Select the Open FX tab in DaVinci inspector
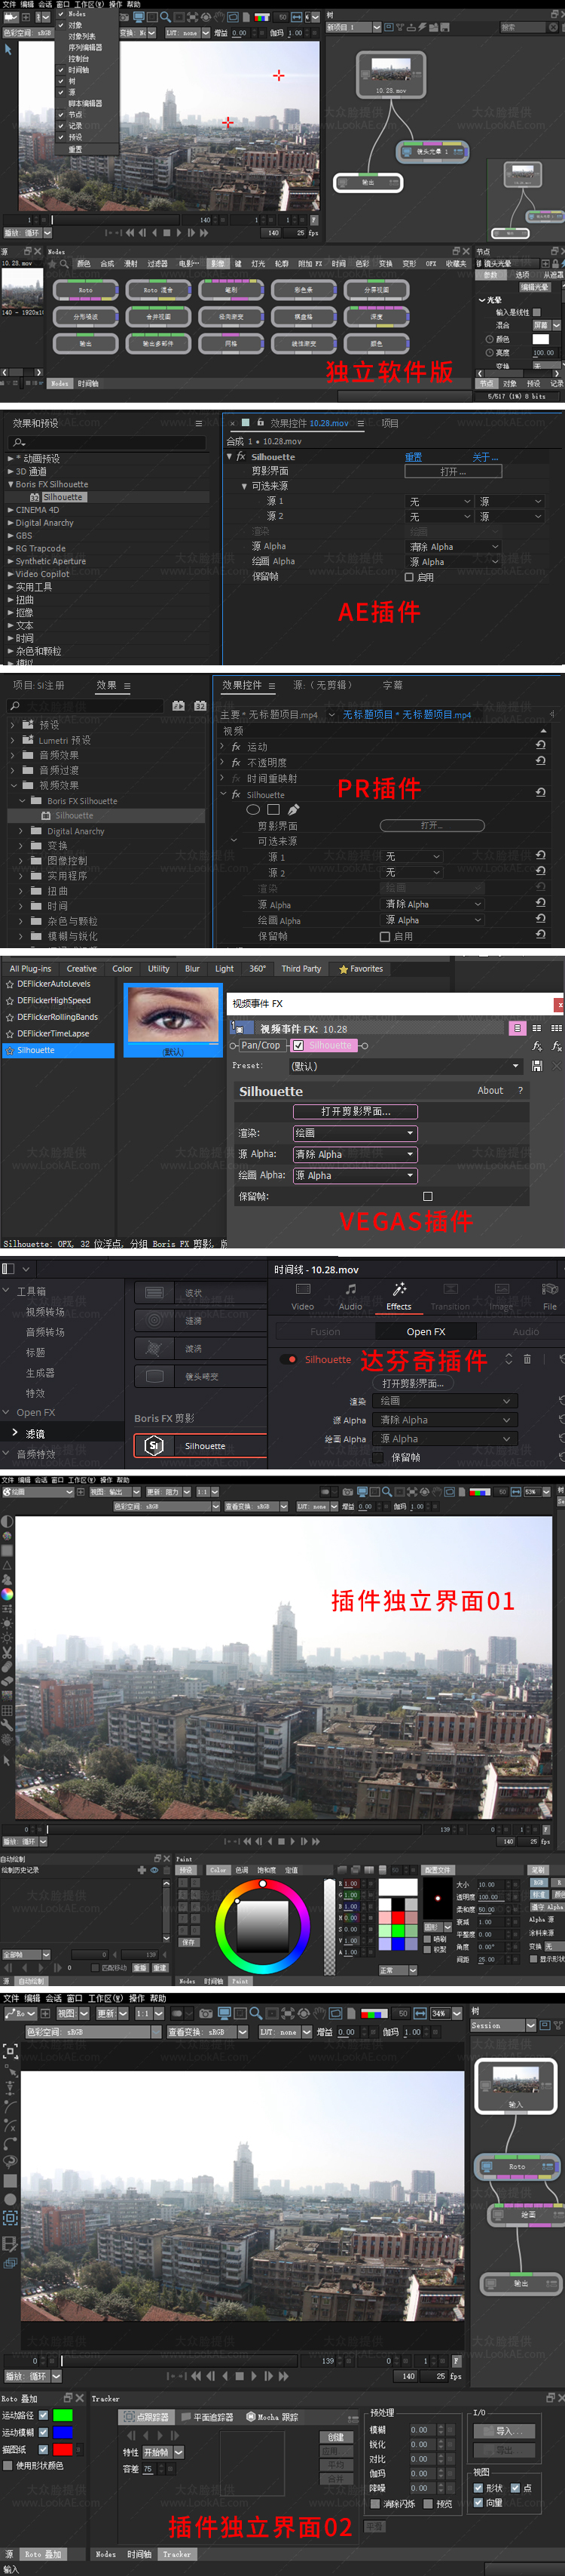 425,1331
